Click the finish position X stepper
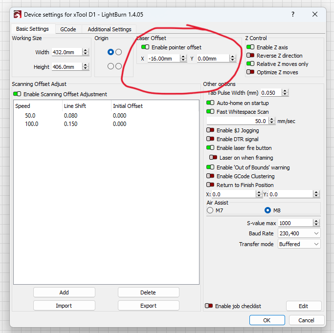The height and width of the screenshot is (333, 334). (259, 194)
